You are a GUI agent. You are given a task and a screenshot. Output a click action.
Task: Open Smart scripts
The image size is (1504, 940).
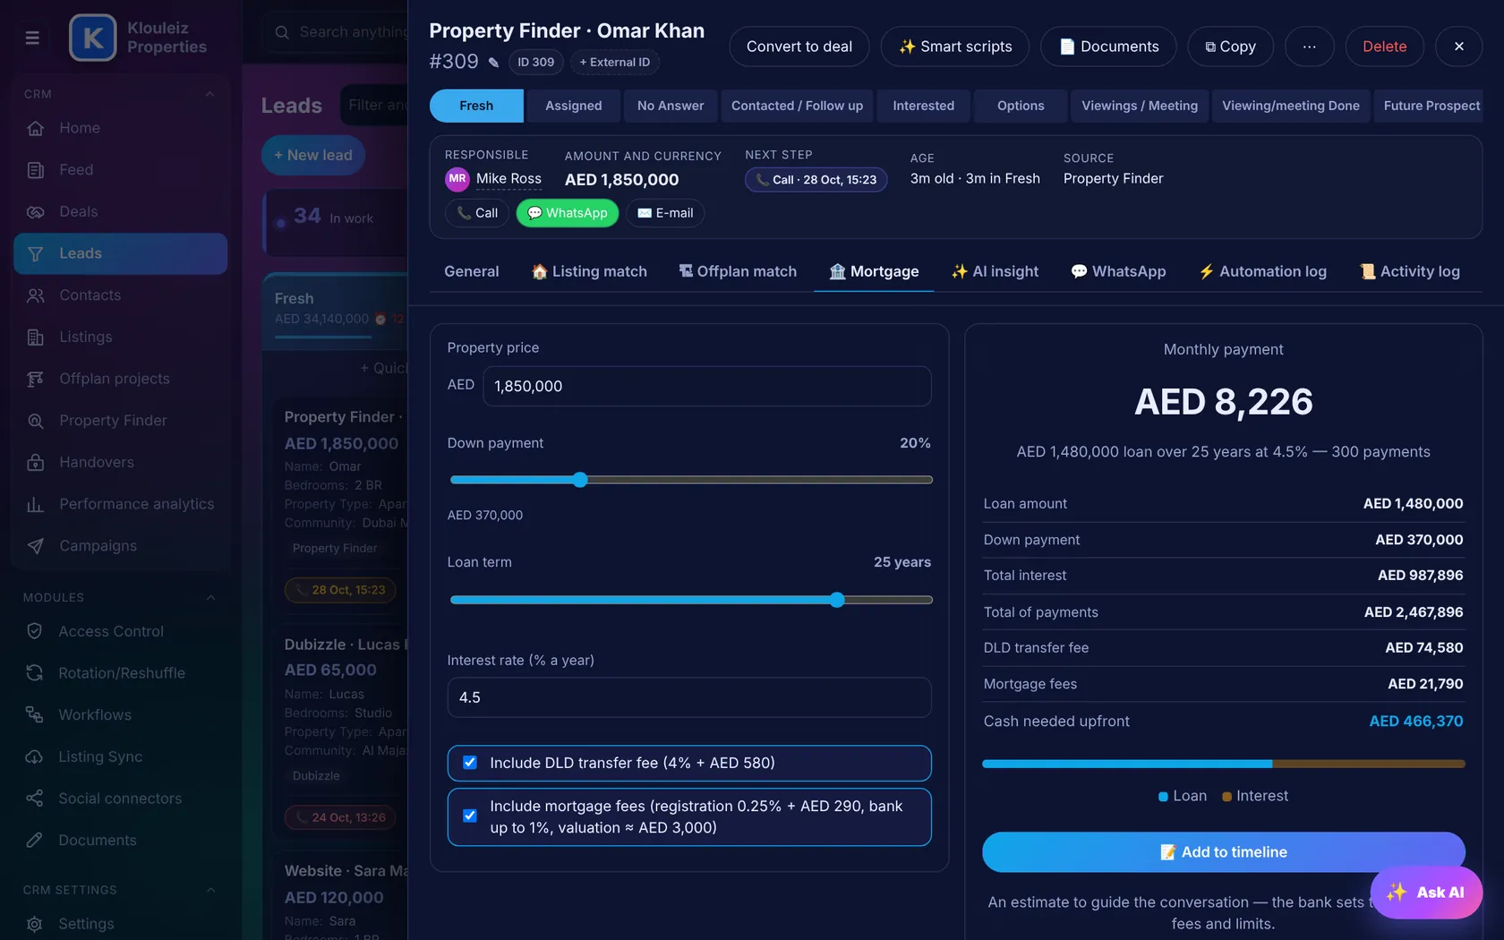[x=955, y=47]
